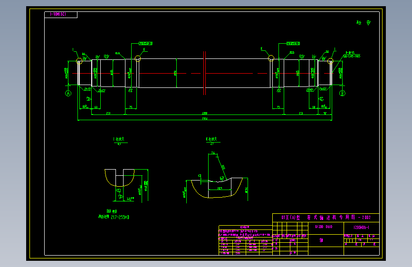
Task: Click the '7.6' dimension atop detail K
Action: (213, 153)
